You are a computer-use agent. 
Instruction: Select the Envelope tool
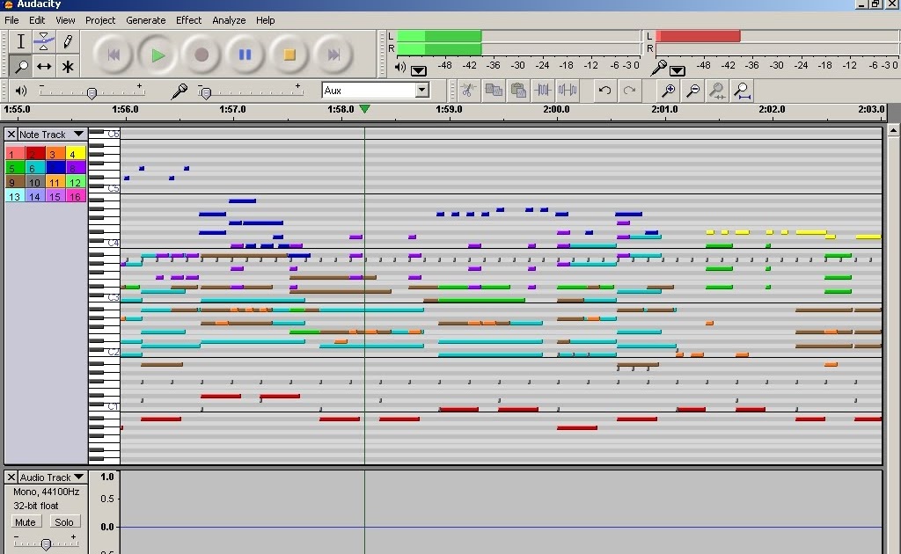(x=42, y=40)
